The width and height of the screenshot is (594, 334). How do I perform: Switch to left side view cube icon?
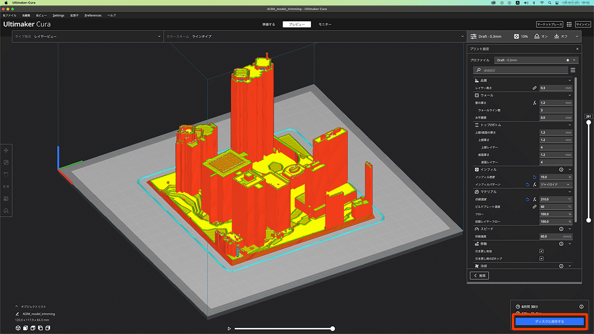[x=40, y=328]
